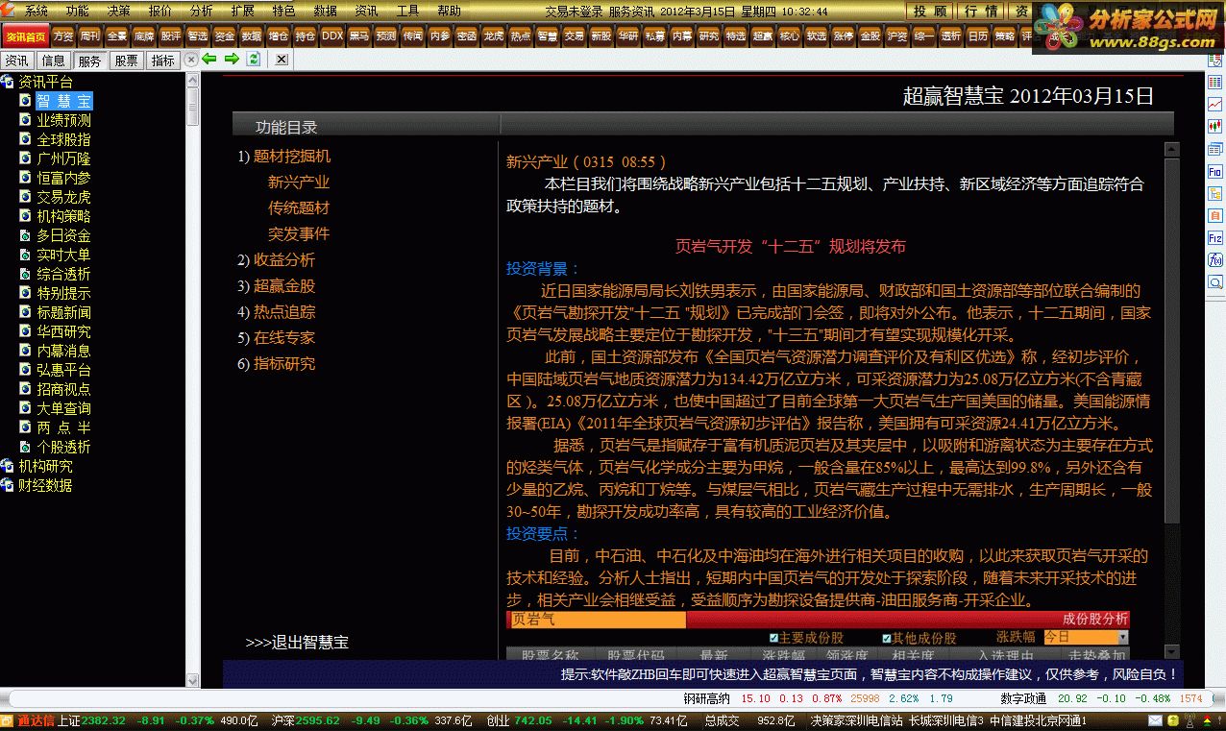Expand the 机构研究 tree node
This screenshot has height=731, width=1226.
click(7, 466)
